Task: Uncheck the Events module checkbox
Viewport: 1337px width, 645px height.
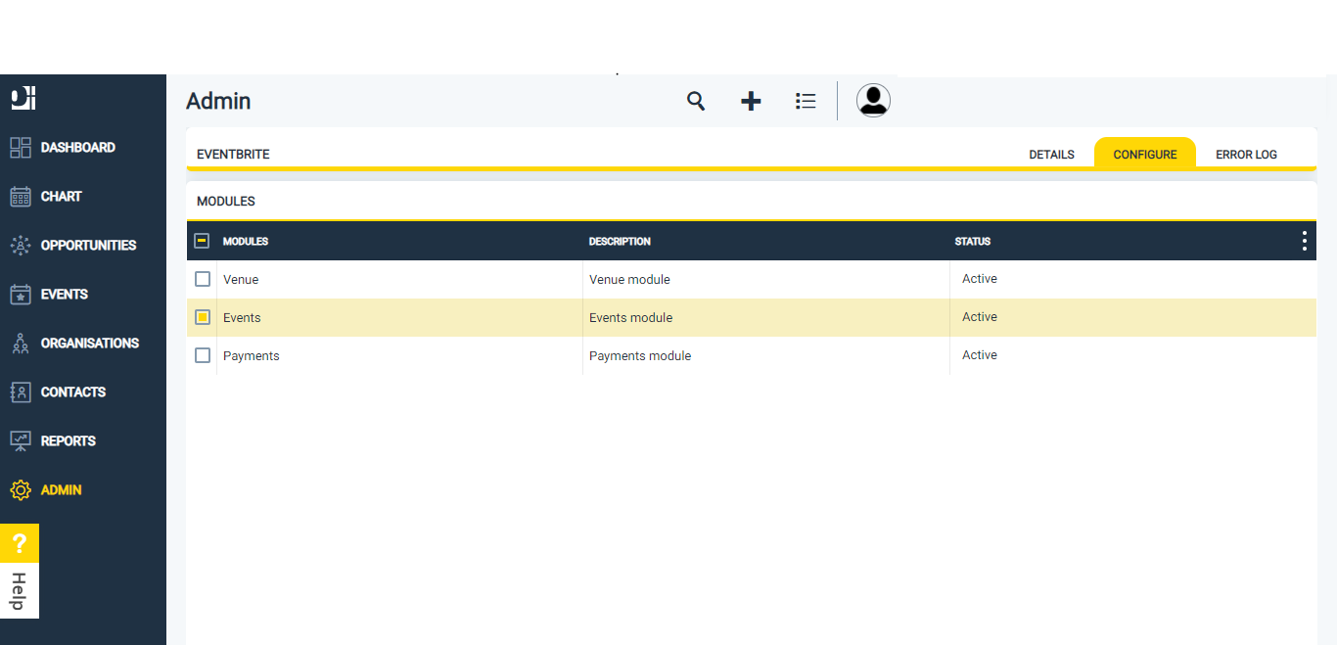Action: [x=203, y=317]
